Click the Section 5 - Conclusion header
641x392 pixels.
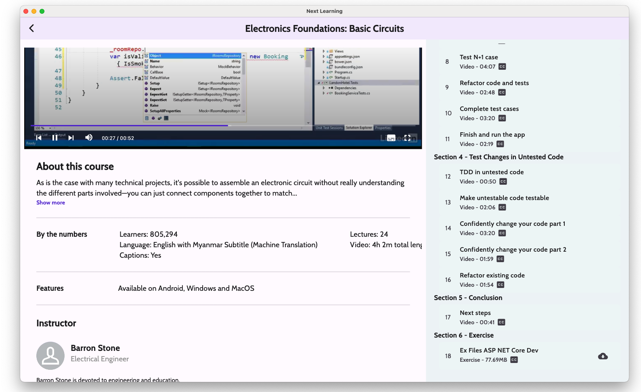[x=468, y=298]
